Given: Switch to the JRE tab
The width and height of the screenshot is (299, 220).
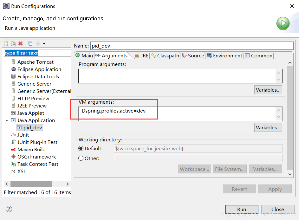Looking at the screenshot, I should 141,55.
